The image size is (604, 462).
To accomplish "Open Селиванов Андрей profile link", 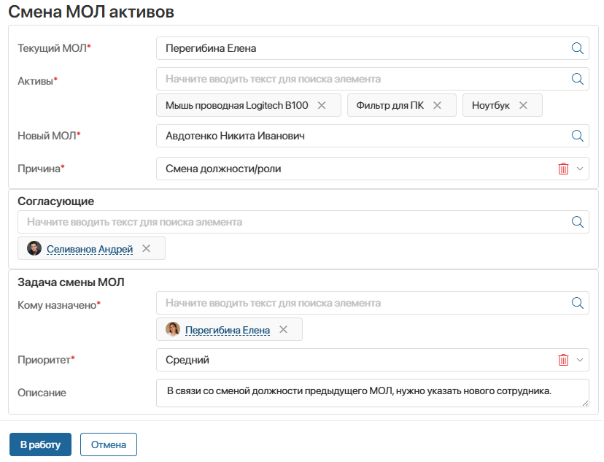I will tap(90, 249).
